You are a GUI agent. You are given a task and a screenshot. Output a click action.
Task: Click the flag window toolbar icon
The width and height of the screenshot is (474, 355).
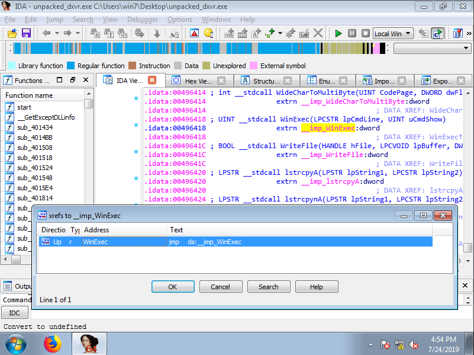click(458, 33)
